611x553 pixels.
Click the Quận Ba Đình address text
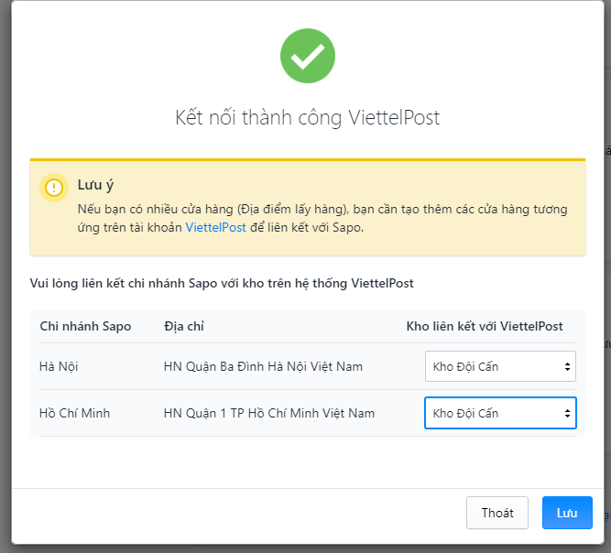point(263,366)
